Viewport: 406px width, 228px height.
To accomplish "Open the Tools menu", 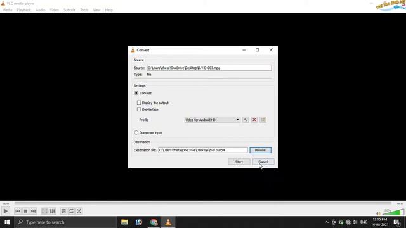I will [x=84, y=10].
